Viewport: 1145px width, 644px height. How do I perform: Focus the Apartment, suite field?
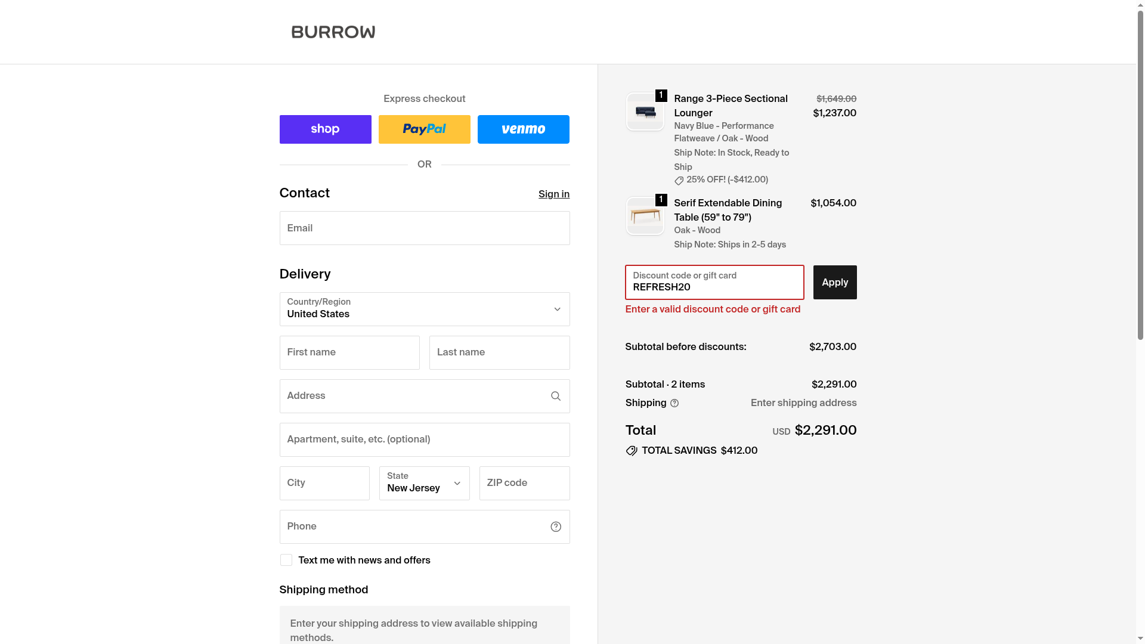(425, 439)
